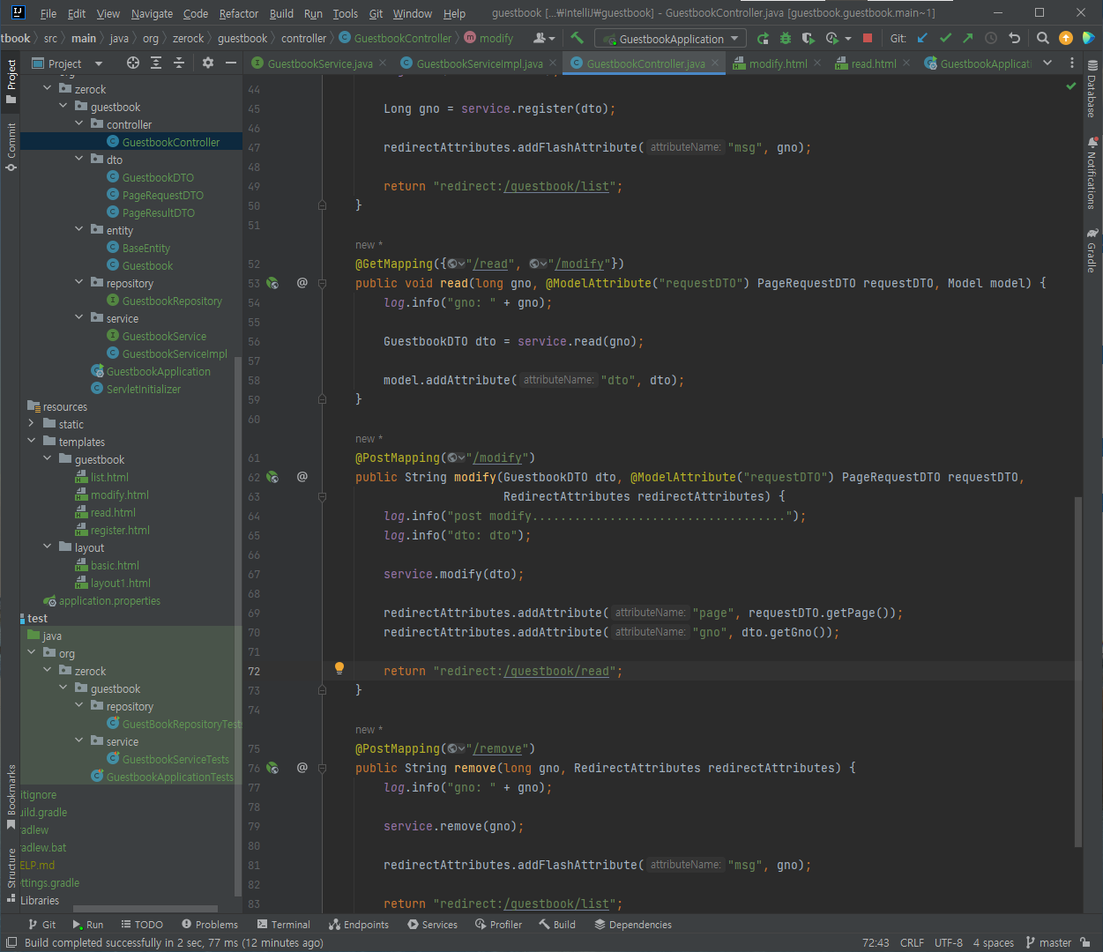Toggle the Database tool window stripe
The height and width of the screenshot is (952, 1103).
(x=1092, y=89)
